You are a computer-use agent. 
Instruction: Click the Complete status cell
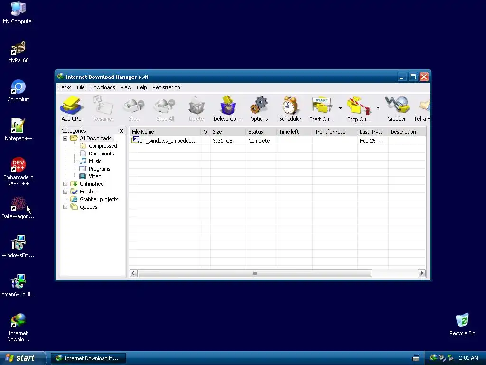pyautogui.click(x=259, y=141)
